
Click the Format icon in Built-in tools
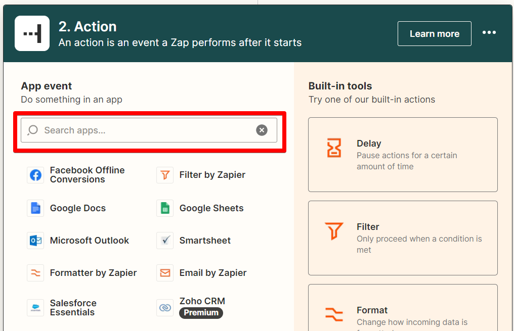tap(334, 314)
